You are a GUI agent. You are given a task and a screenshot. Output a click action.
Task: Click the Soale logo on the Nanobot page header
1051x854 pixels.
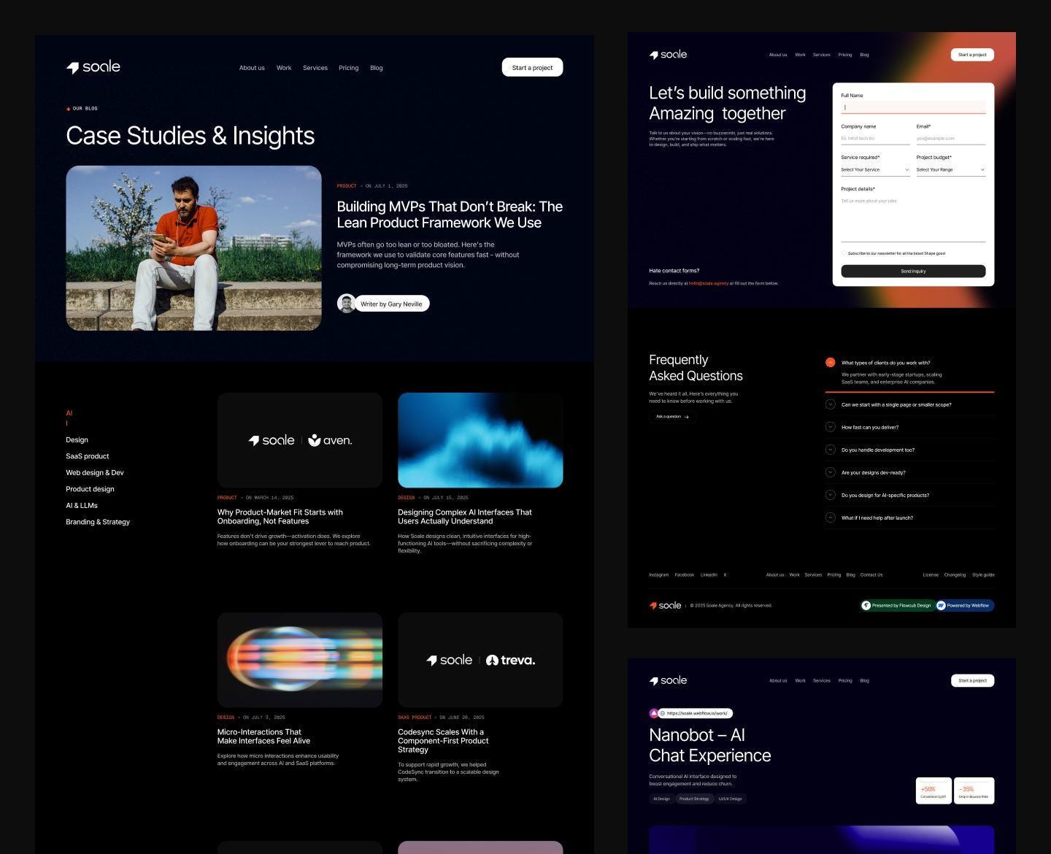pos(668,680)
